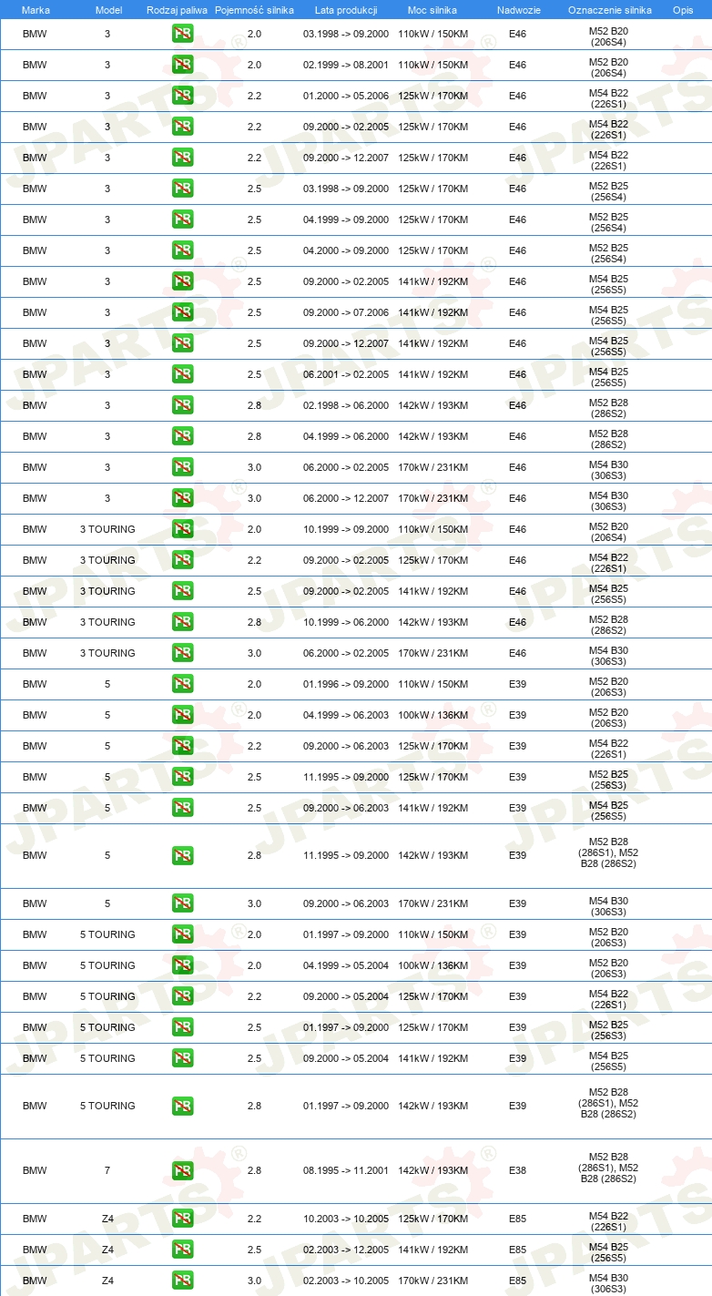Click fuel icon in the 5 series 3.0 row
Screen dimensions: 712x1296
pyautogui.click(x=182, y=903)
